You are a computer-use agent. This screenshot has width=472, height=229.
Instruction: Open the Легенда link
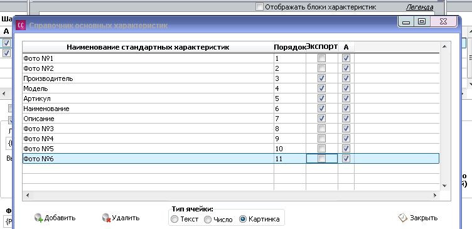(x=419, y=7)
